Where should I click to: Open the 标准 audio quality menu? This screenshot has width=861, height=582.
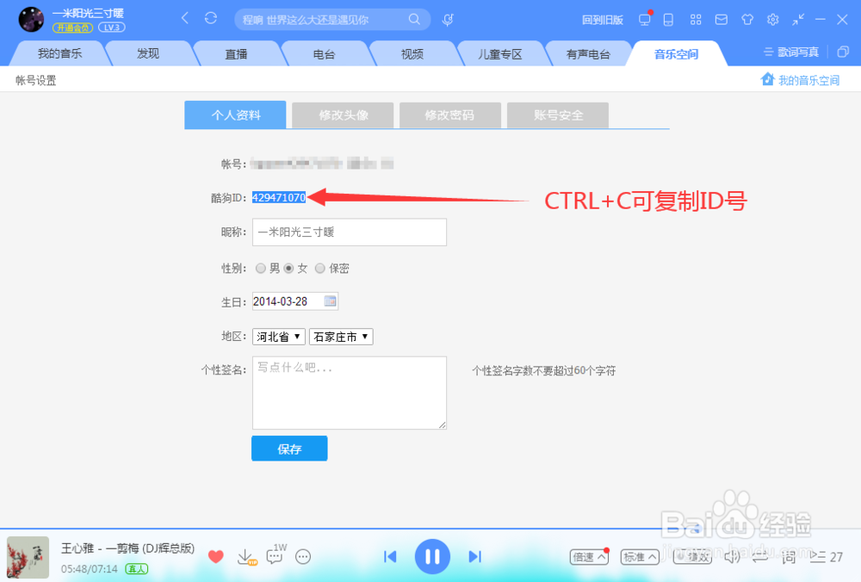pos(640,557)
